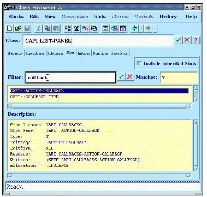
Task: Click the Save floppy disk icon
Action: pos(27,28)
